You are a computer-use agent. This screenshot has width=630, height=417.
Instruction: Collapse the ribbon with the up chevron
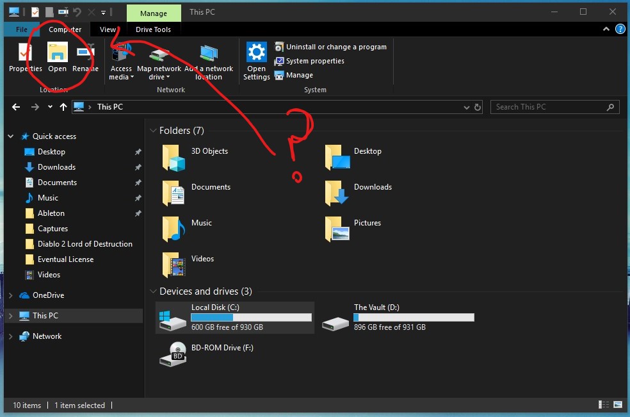pyautogui.click(x=606, y=29)
